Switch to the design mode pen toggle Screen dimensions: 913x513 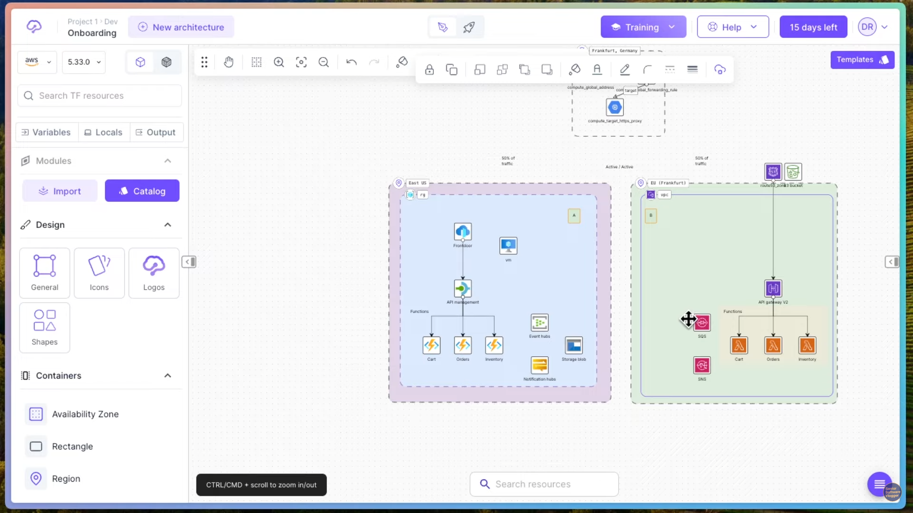pyautogui.click(x=443, y=28)
